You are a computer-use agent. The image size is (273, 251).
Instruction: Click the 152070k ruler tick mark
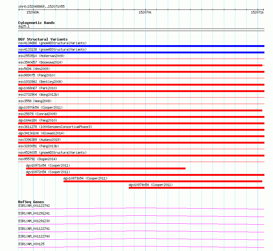[146, 10]
